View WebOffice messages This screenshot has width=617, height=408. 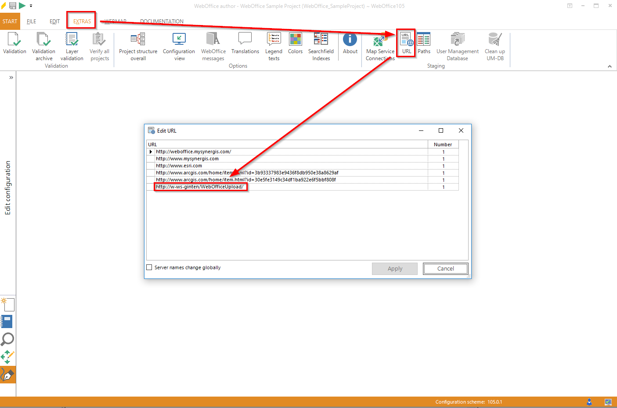coord(213,44)
